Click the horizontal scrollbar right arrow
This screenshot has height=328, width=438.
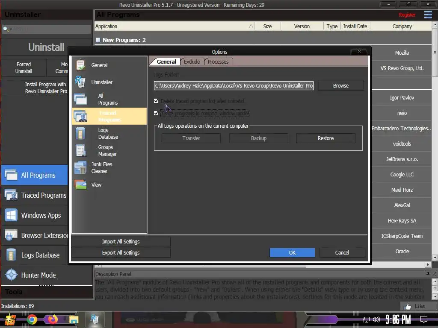(428, 264)
